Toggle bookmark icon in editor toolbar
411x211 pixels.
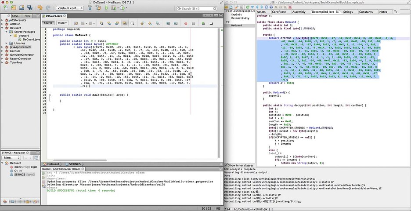tap(158, 23)
